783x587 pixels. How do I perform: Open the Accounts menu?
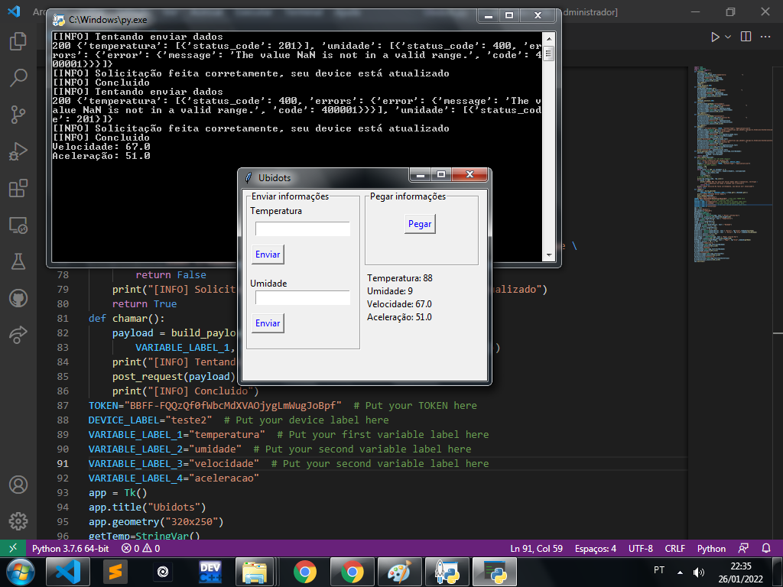coord(18,485)
